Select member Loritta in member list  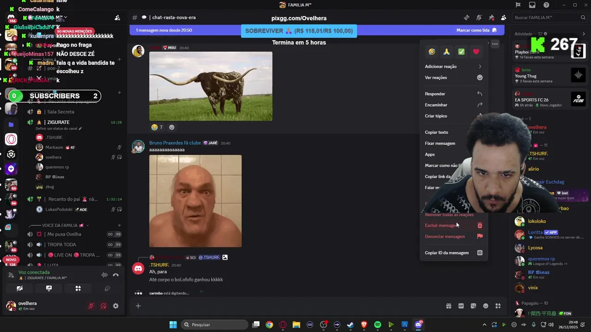click(550, 235)
